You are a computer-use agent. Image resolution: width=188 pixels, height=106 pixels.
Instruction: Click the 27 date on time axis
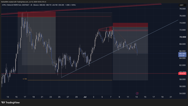pyautogui.click(x=68, y=97)
